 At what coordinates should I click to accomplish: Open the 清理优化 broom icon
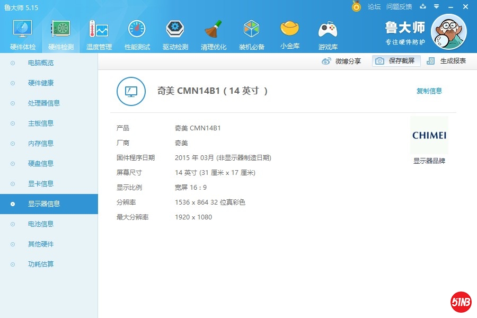click(214, 31)
